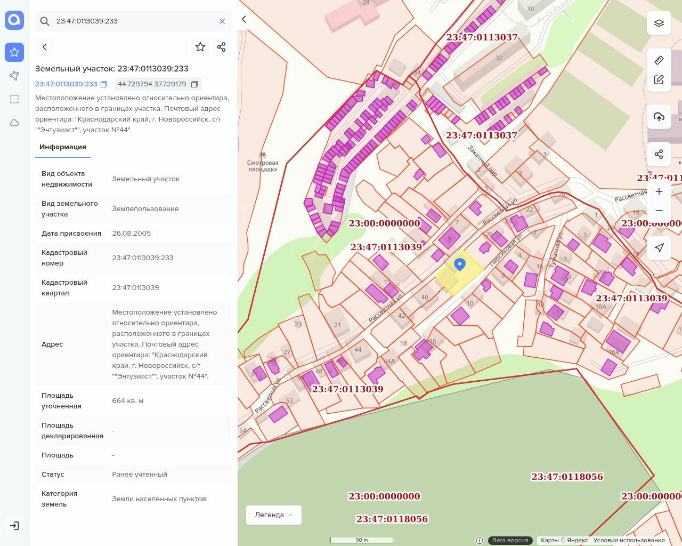This screenshot has width=682, height=546.
Task: Click the upload to cloud icon
Action: point(659,117)
